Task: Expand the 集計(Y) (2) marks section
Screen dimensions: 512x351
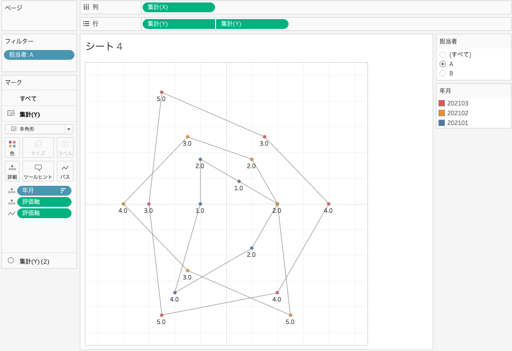Action: click(x=34, y=261)
